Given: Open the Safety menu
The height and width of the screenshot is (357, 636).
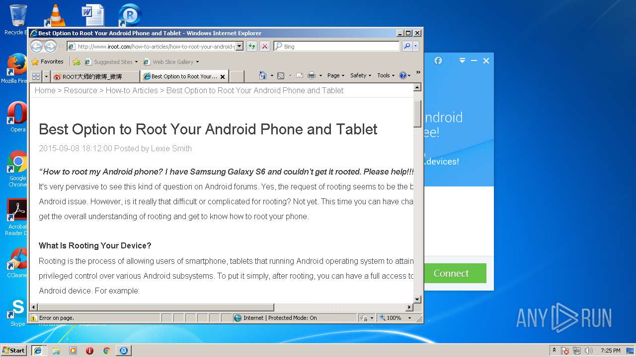Looking at the screenshot, I should pyautogui.click(x=361, y=75).
